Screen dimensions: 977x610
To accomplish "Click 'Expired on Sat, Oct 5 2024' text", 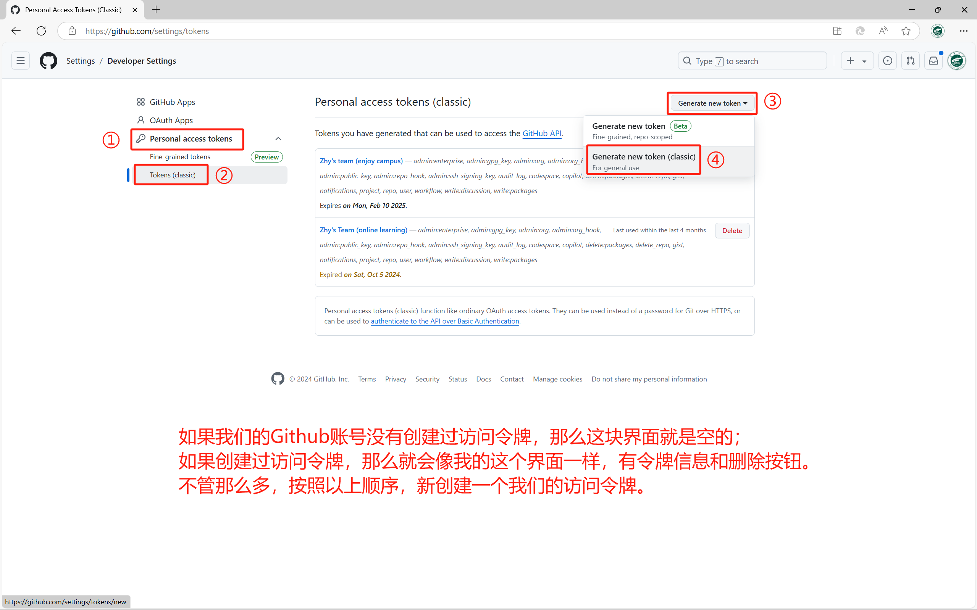I will click(360, 275).
